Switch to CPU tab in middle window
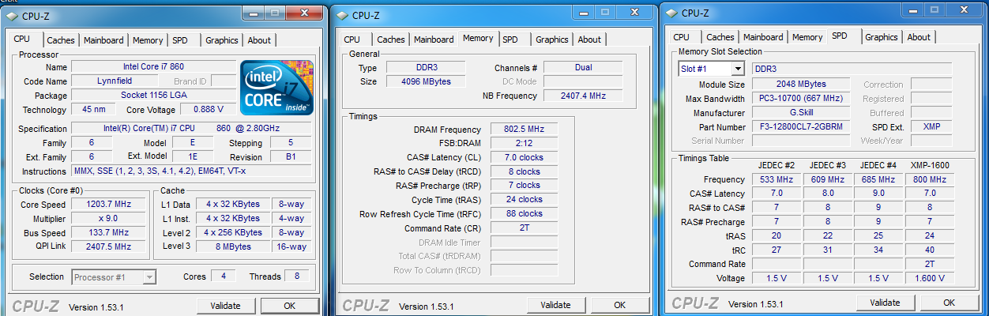Viewport: 989px width, 316px height. pos(352,39)
